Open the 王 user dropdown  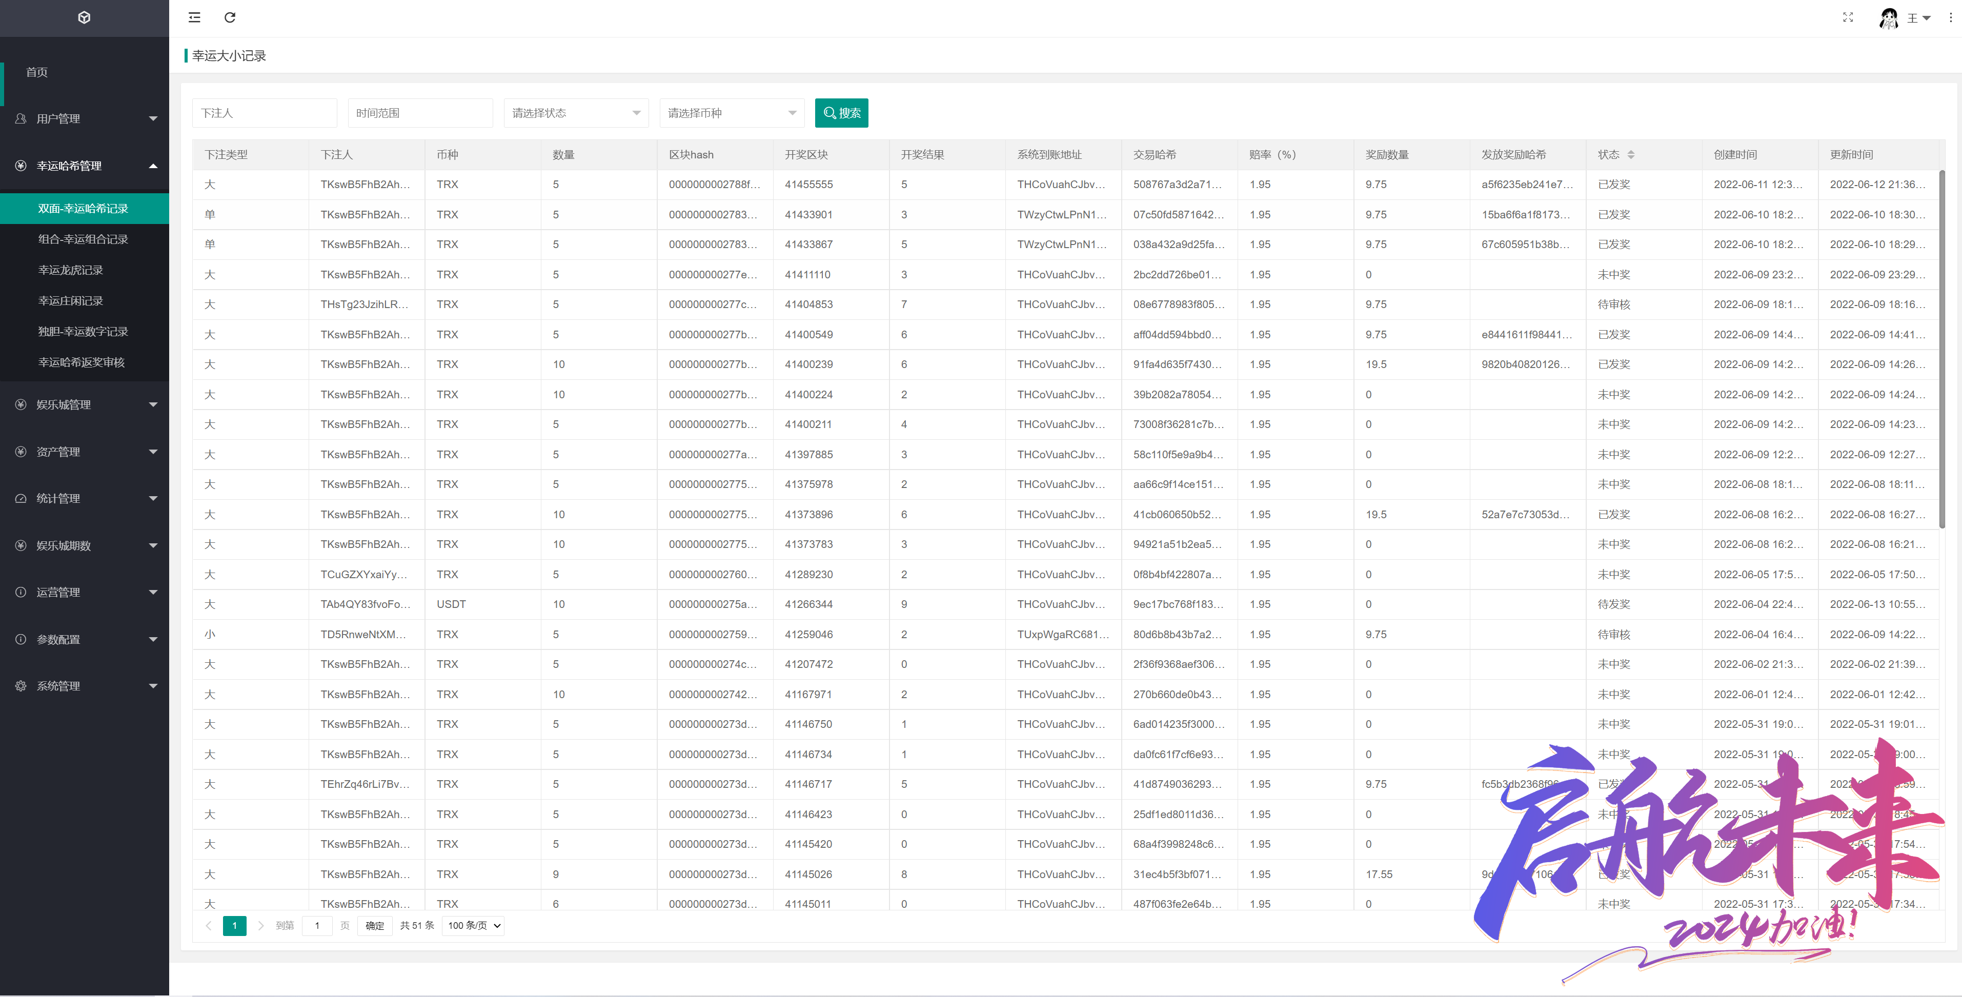tap(1919, 17)
